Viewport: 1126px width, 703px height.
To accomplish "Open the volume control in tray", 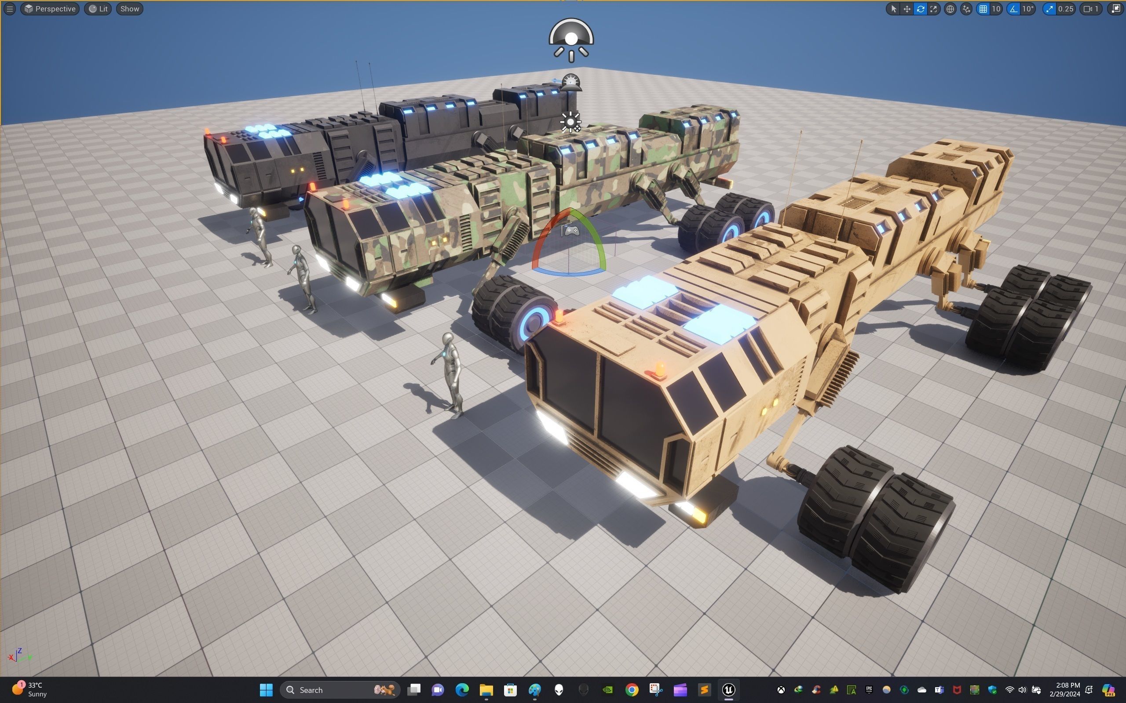I will click(x=1022, y=689).
